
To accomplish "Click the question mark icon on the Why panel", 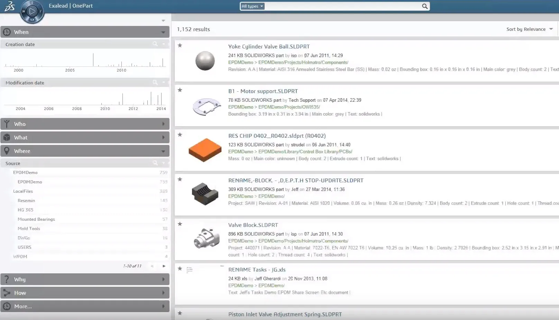I will (7, 279).
